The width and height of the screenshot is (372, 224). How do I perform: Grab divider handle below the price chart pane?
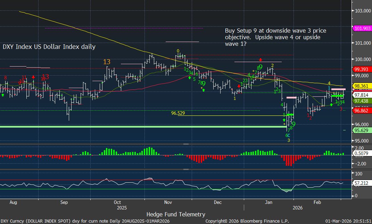click(186, 144)
